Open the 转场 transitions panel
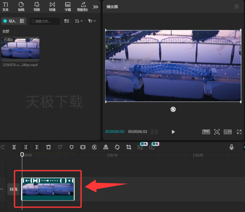 point(52,7)
